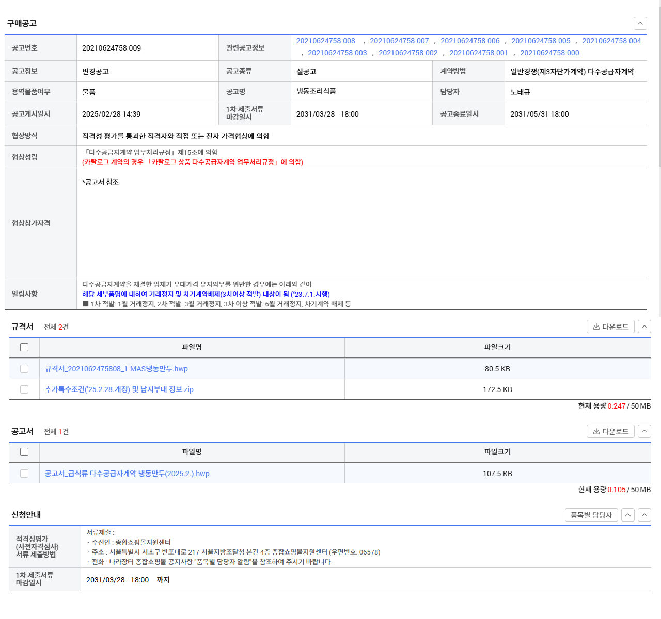Image resolution: width=661 pixels, height=619 pixels.
Task: Open related notice 20210624758-008
Action: (325, 41)
